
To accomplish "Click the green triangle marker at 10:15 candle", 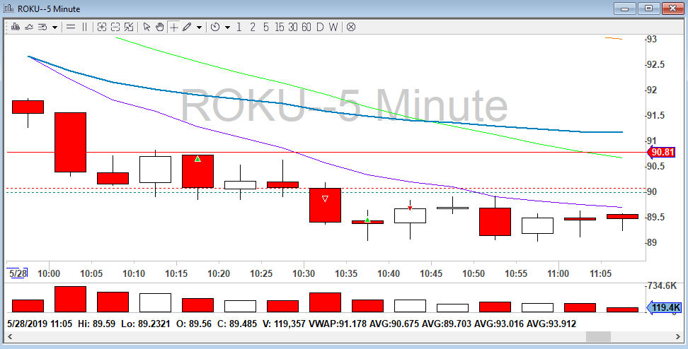I will click(197, 159).
